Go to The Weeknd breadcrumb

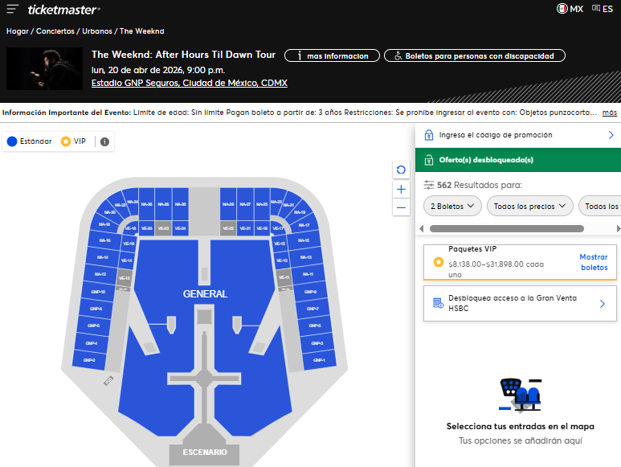(141, 31)
